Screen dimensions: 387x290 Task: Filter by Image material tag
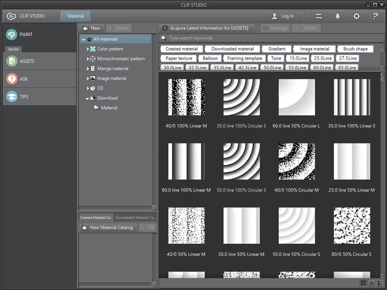(315, 49)
